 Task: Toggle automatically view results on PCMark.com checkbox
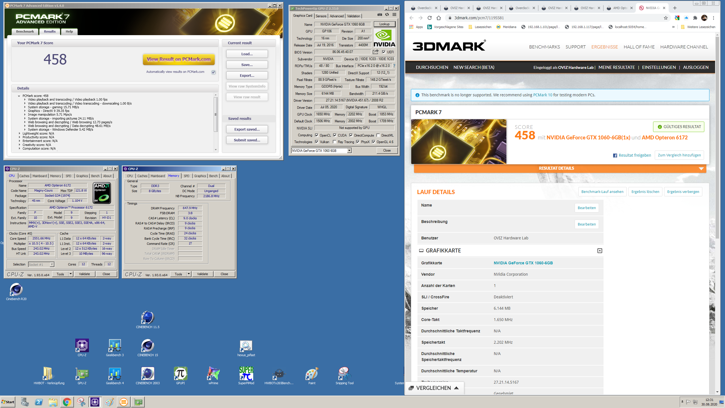(x=213, y=72)
